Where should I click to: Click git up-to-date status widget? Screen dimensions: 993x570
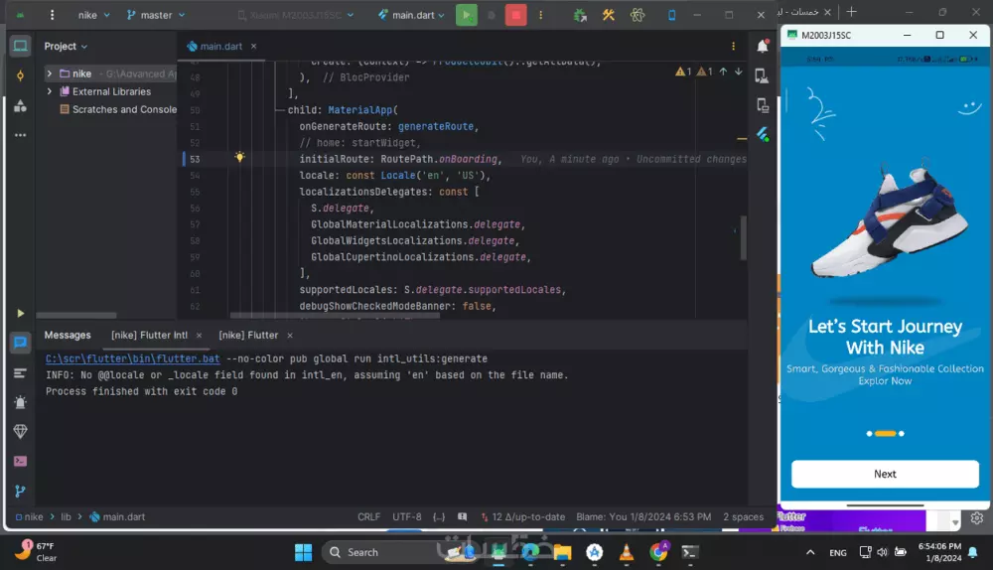pyautogui.click(x=522, y=516)
